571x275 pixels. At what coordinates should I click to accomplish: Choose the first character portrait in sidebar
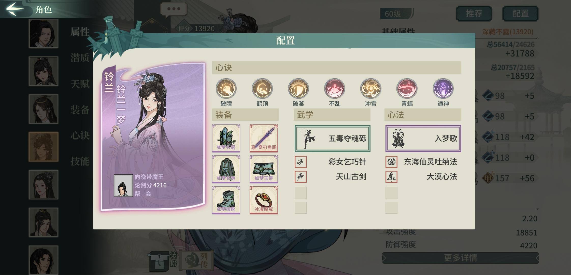[x=44, y=33]
